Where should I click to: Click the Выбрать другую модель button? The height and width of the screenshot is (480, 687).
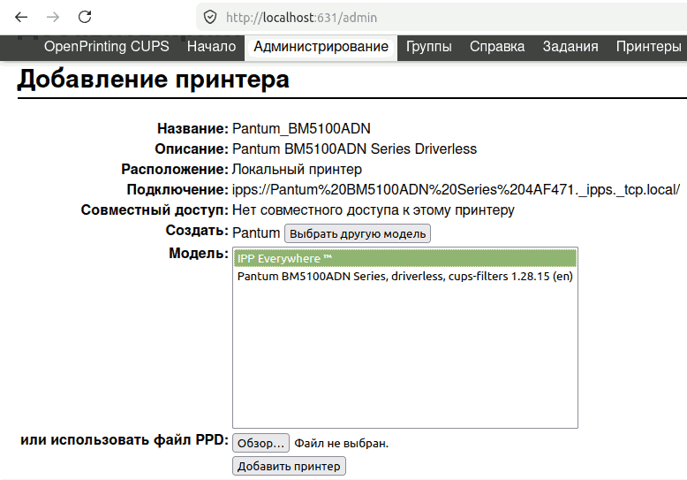point(358,233)
